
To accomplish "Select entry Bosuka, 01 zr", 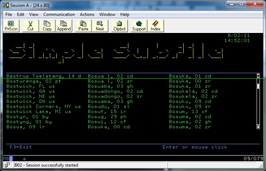I will click(190, 86).
